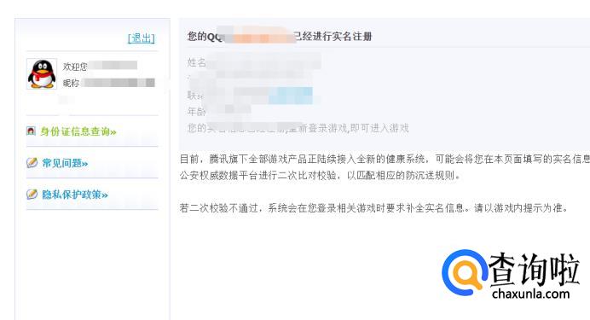Click the blurred blue link in form

coord(291,96)
